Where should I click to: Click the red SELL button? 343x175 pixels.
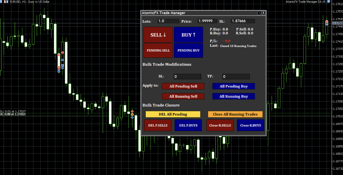(x=158, y=35)
